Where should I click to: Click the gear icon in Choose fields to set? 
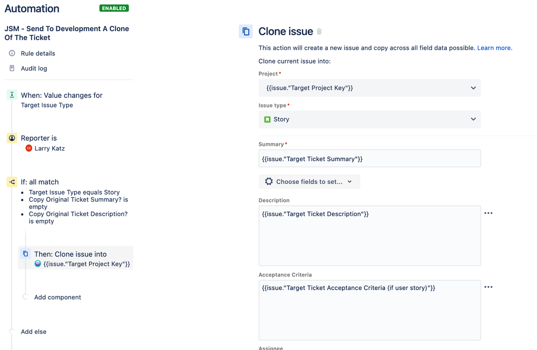point(269,182)
